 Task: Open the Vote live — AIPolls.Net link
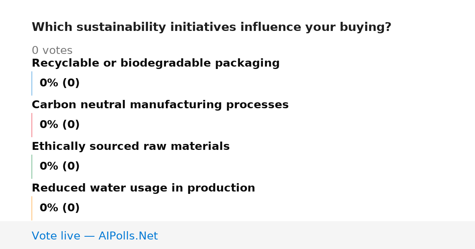(x=95, y=236)
